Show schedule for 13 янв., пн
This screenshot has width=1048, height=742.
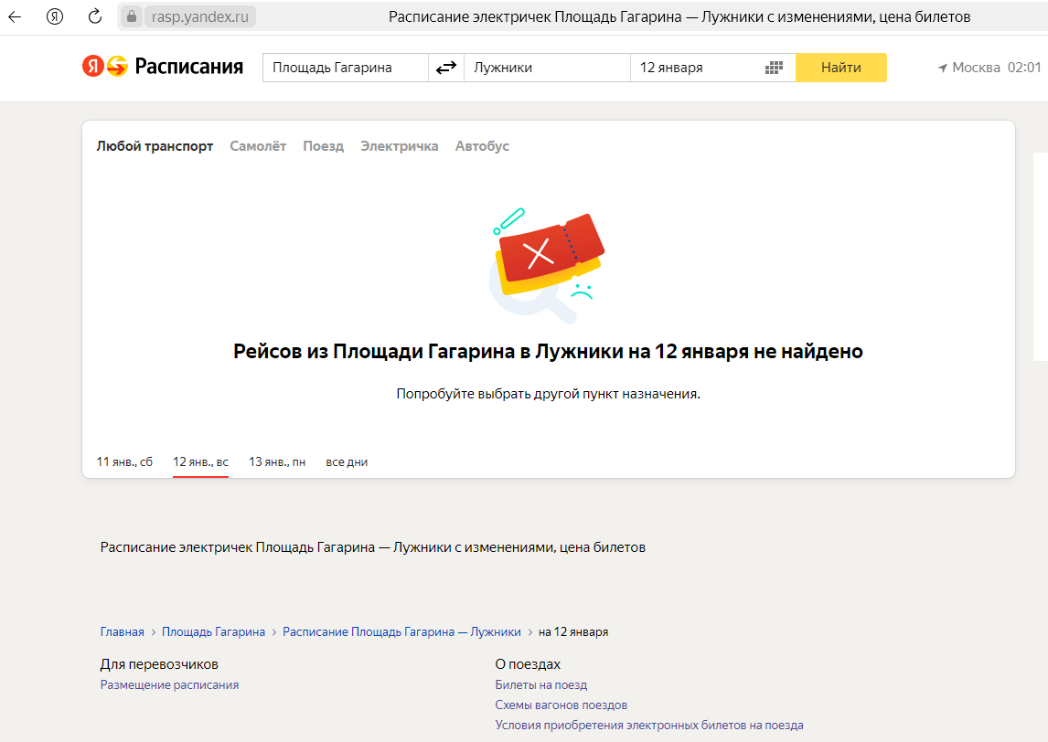click(x=277, y=462)
